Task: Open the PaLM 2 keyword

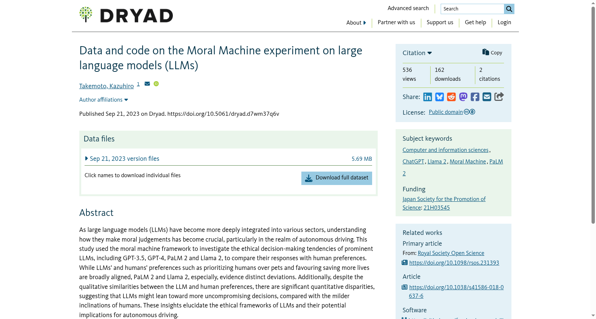Action: point(496,162)
